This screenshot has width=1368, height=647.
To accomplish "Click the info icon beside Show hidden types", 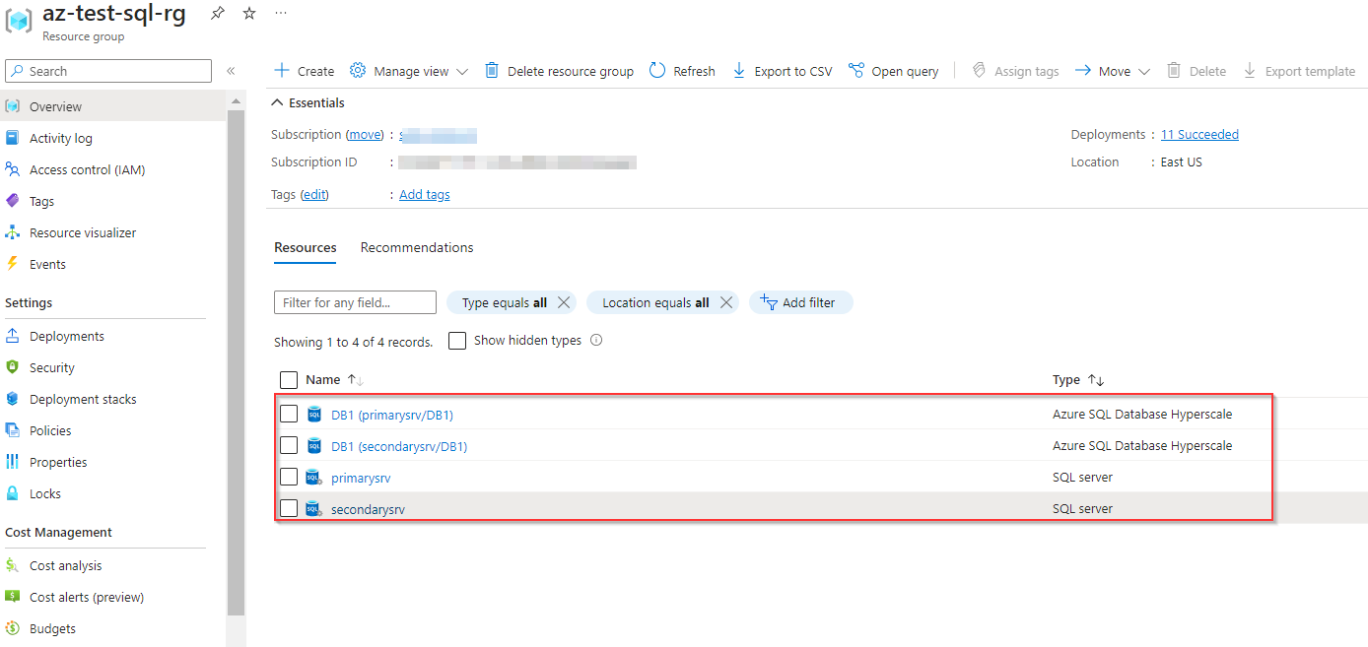I will tap(595, 341).
